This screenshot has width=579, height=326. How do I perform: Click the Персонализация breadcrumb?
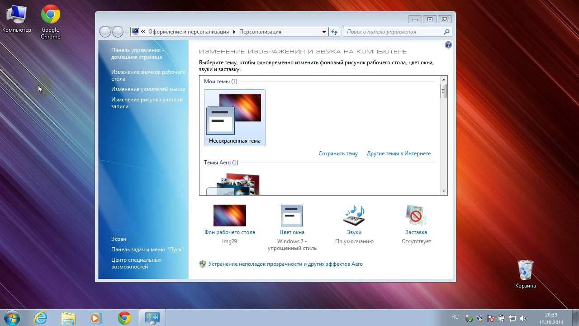click(260, 32)
